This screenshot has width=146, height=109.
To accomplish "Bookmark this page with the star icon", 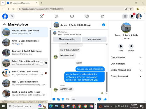I will tap(131, 9).
